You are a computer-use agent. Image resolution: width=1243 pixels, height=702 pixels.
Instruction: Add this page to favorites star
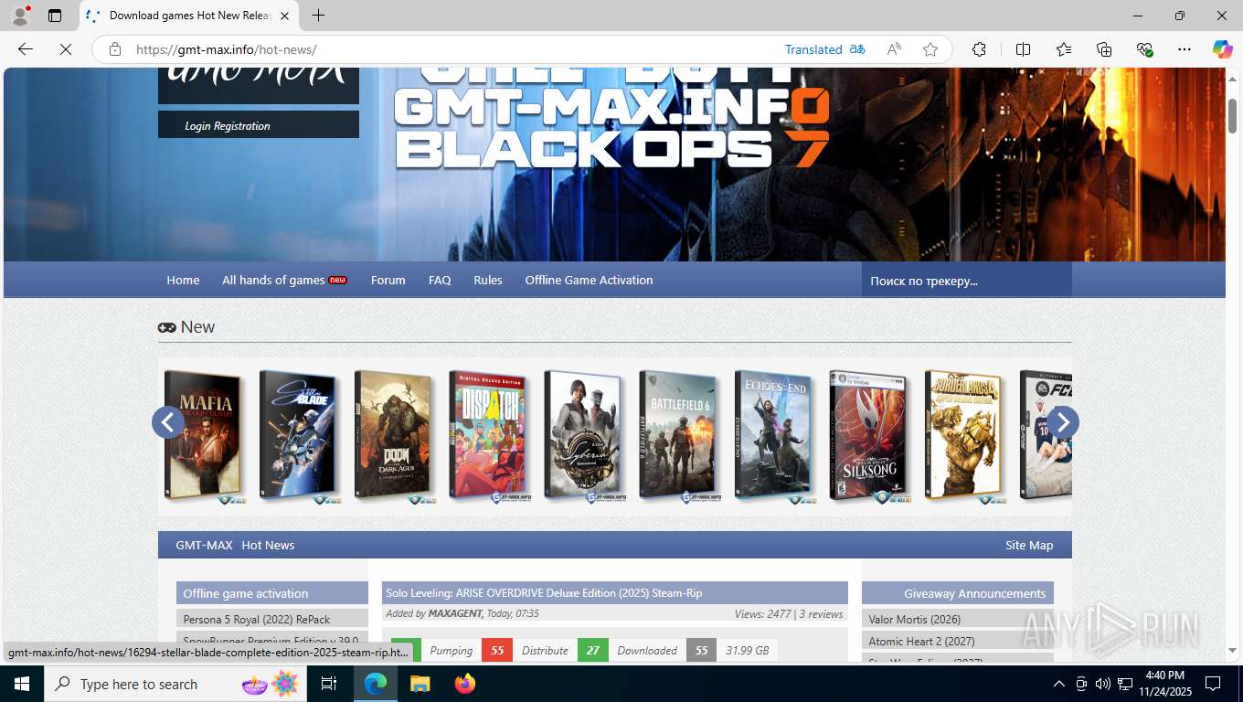[930, 49]
